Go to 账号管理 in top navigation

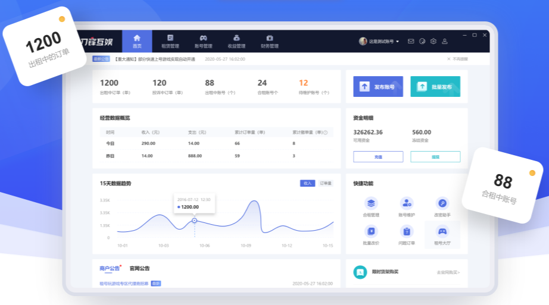coord(203,41)
